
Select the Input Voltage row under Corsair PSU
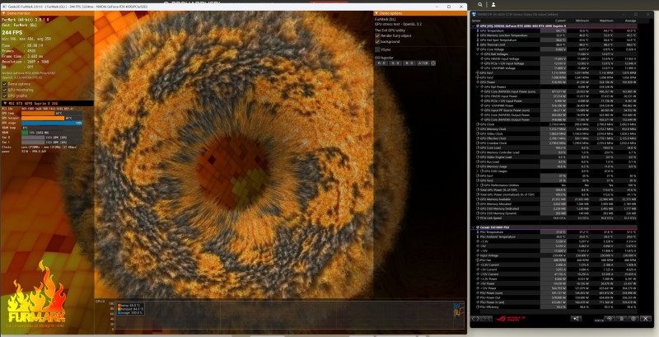click(x=554, y=255)
